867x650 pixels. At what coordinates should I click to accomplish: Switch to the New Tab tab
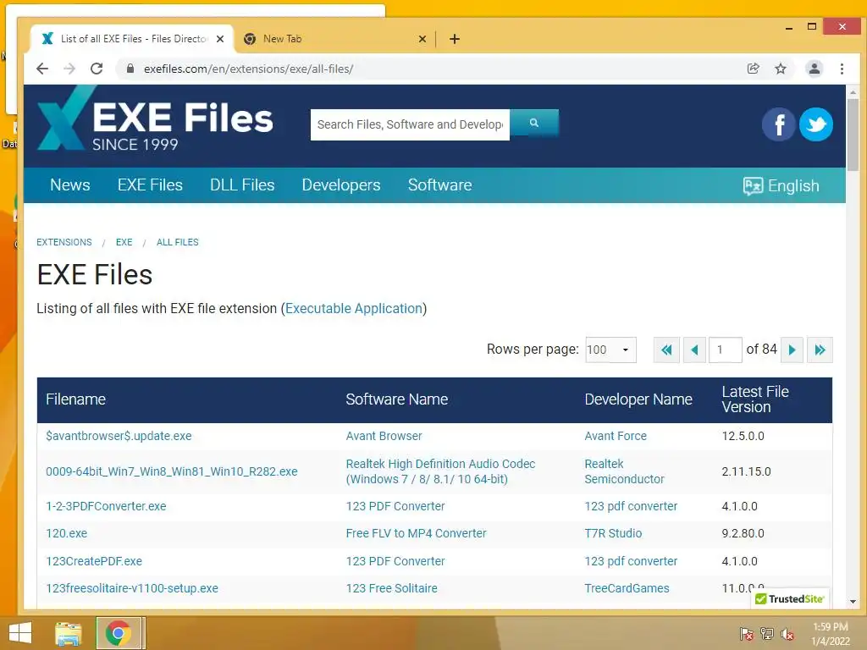tap(334, 39)
